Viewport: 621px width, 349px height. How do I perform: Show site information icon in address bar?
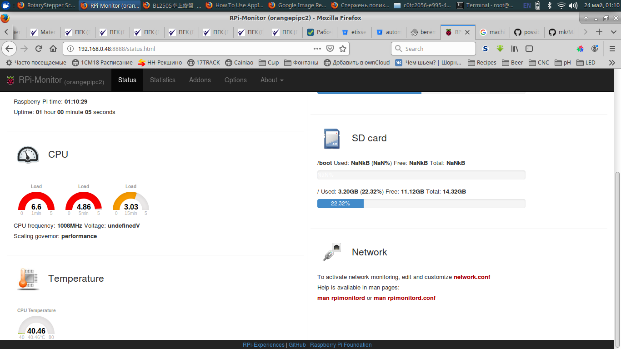click(70, 49)
